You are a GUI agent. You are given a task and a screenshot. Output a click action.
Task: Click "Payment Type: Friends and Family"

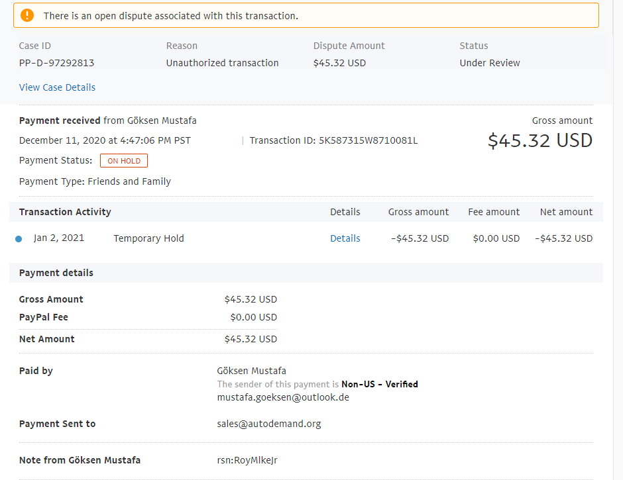click(95, 181)
